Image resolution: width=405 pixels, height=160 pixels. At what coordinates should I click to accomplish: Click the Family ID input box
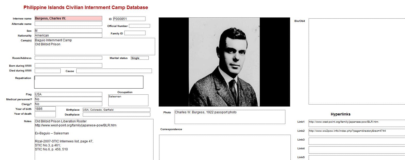tap(135, 33)
